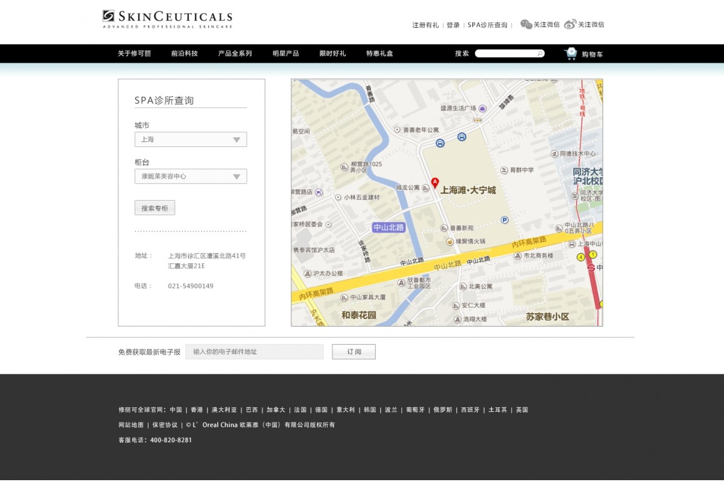
Task: Click footer link 保密协议
Action: [x=165, y=425]
